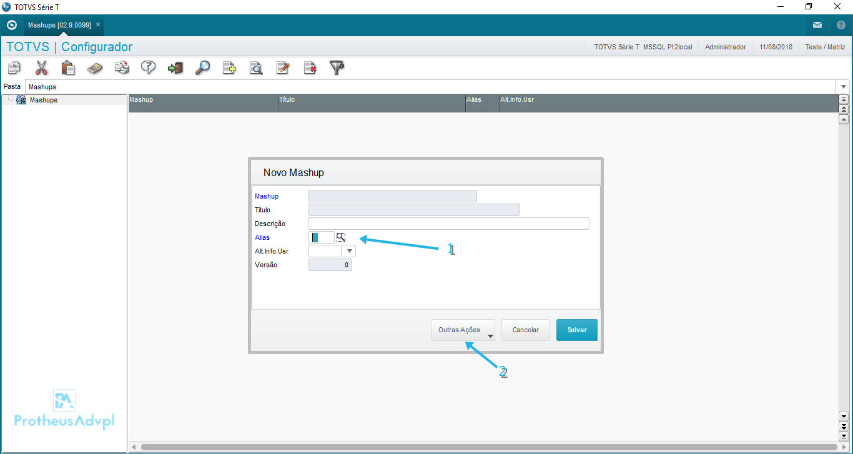Click TOTVS Série T MSSQL P12local label

[x=643, y=47]
